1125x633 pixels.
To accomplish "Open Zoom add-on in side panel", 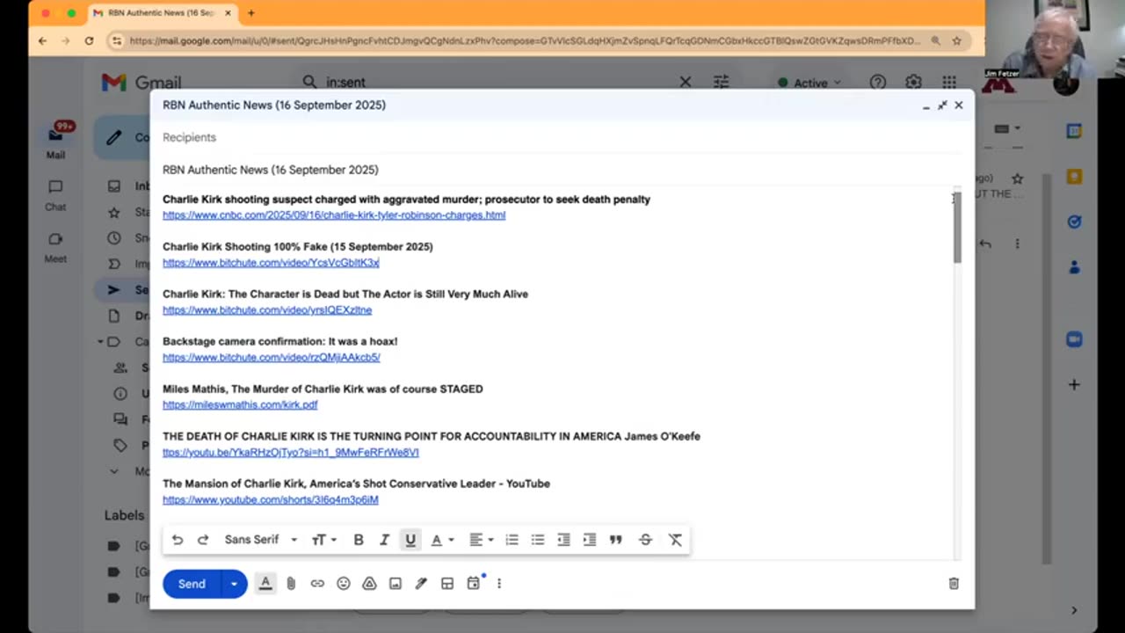I will (1074, 339).
